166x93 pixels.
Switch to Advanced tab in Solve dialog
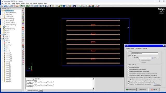[138, 49]
